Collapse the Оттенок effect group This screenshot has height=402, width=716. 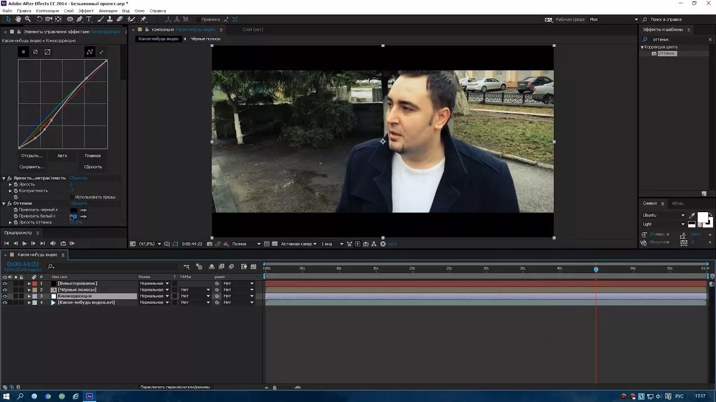[x=3, y=204]
